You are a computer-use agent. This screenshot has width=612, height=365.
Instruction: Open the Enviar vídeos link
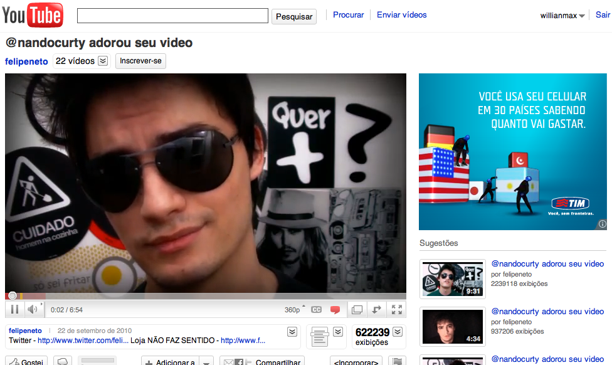tap(401, 15)
